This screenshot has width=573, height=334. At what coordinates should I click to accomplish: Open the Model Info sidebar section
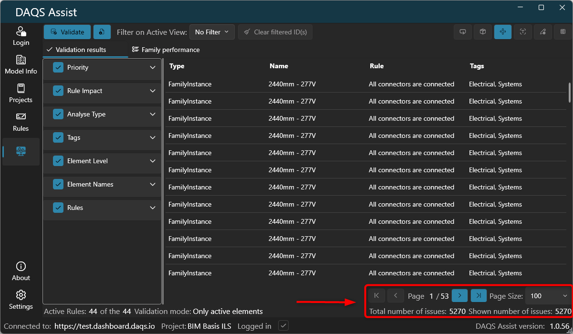(21, 65)
